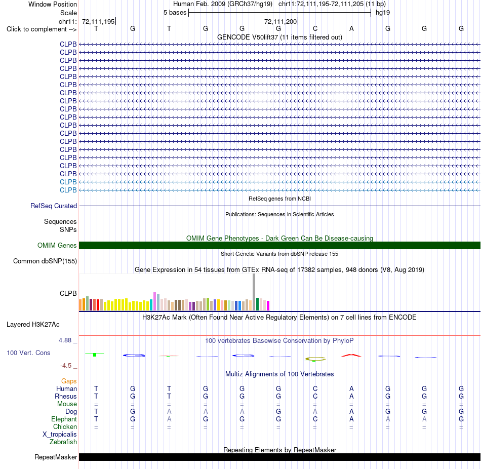Open 'Short Genetic Variants from dbSNP release 155' title

coord(279,254)
